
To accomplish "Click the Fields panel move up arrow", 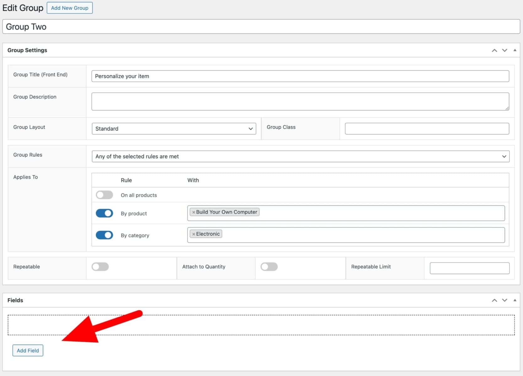I will 494,300.
